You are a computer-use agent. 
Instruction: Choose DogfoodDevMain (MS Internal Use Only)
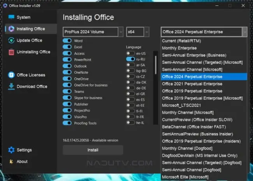[x=204, y=156]
